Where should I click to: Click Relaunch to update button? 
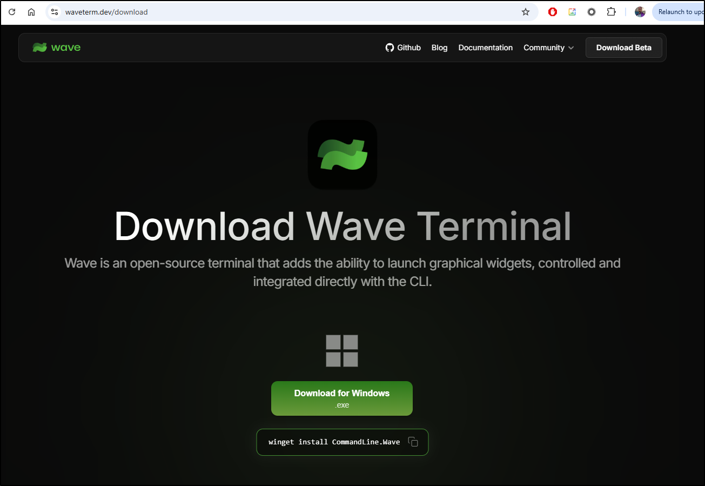click(679, 12)
